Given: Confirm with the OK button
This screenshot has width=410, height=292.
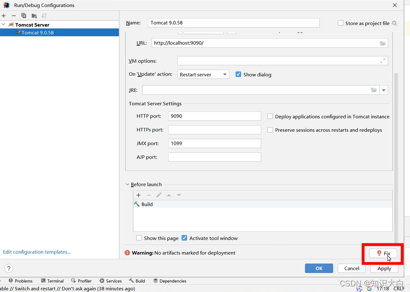Looking at the screenshot, I should [319, 268].
